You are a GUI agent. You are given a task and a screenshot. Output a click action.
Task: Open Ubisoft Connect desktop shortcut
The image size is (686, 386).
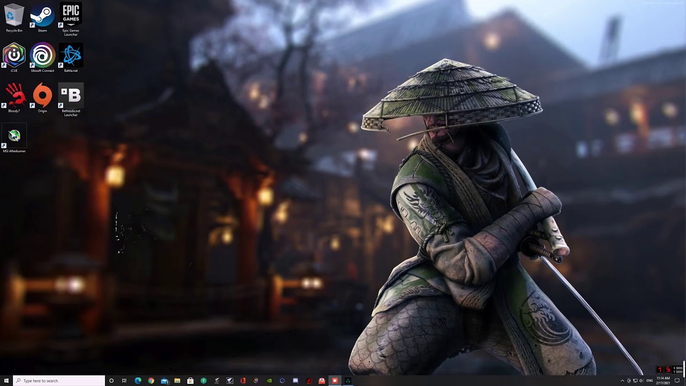click(42, 57)
